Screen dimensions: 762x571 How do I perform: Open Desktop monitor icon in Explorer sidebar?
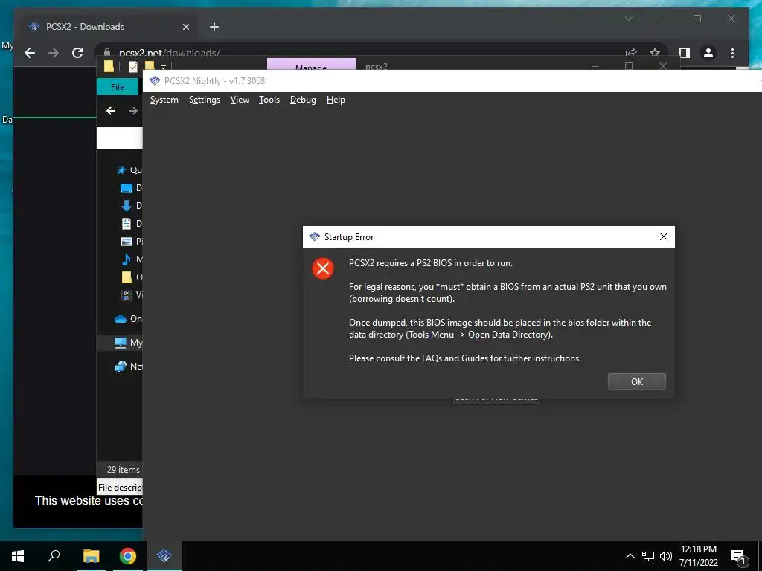[x=127, y=188]
